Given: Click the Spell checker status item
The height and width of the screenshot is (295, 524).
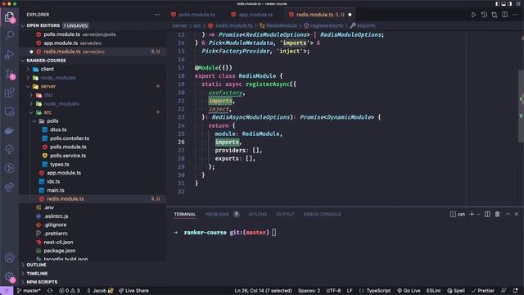Looking at the screenshot, I should click(x=456, y=291).
